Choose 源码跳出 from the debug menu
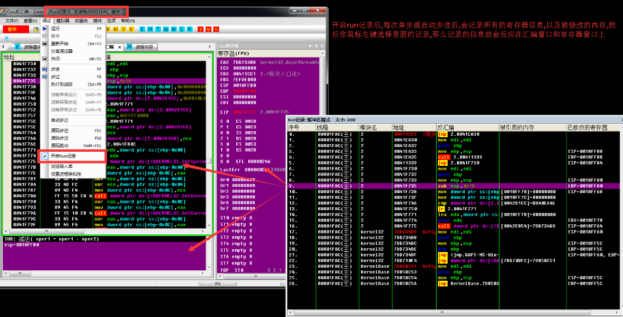 (x=73, y=146)
